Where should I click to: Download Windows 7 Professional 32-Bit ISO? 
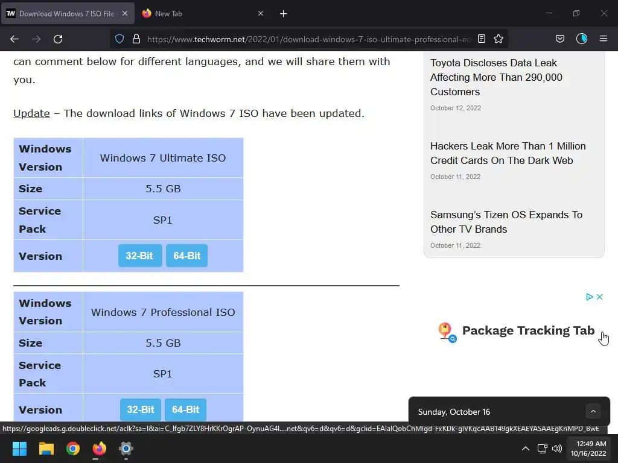[x=140, y=409]
